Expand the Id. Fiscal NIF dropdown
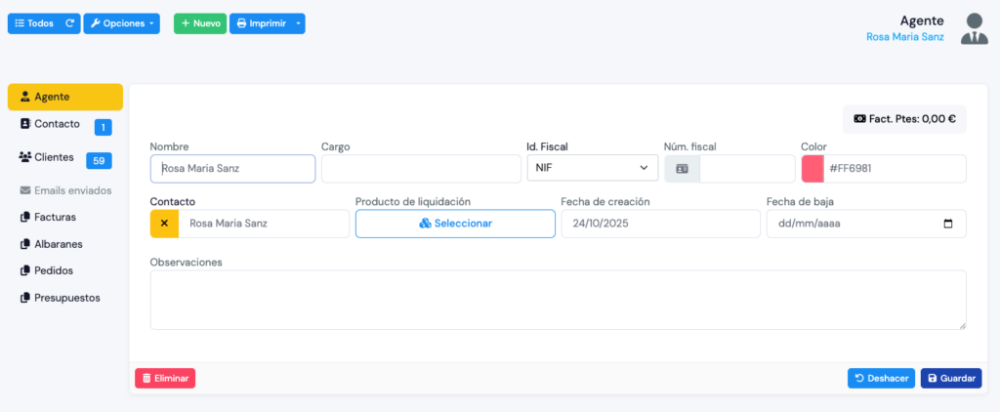 pyautogui.click(x=592, y=169)
